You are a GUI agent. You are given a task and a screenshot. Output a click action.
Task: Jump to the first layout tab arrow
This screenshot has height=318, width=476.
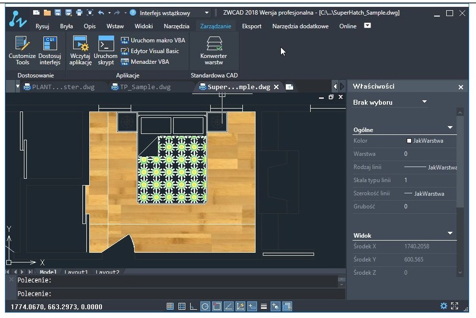click(x=7, y=272)
